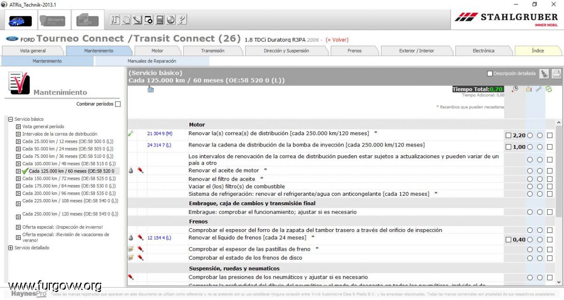This screenshot has height=300, width=564.
Task: Select Cada 150.000 km / 72 meses interval
Action: (x=69, y=178)
